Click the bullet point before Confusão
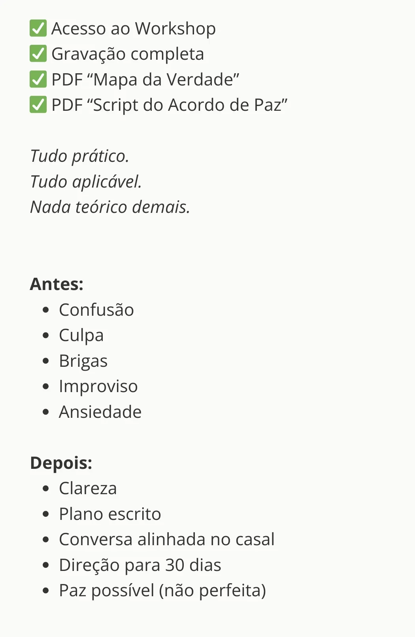The height and width of the screenshot is (637, 415). tap(46, 310)
